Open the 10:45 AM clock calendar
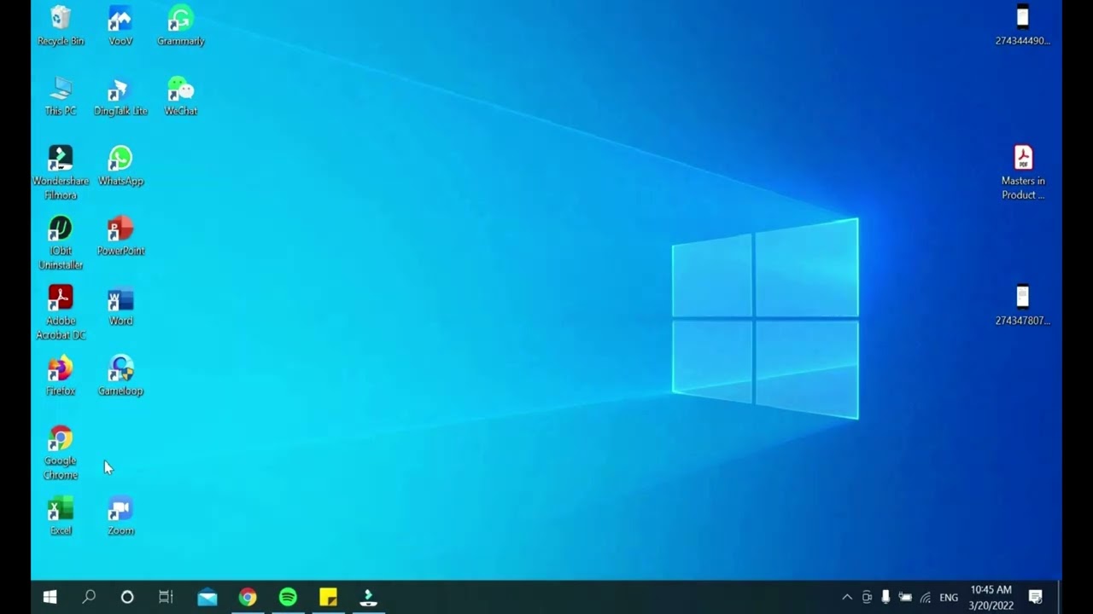This screenshot has width=1093, height=614. point(991,597)
